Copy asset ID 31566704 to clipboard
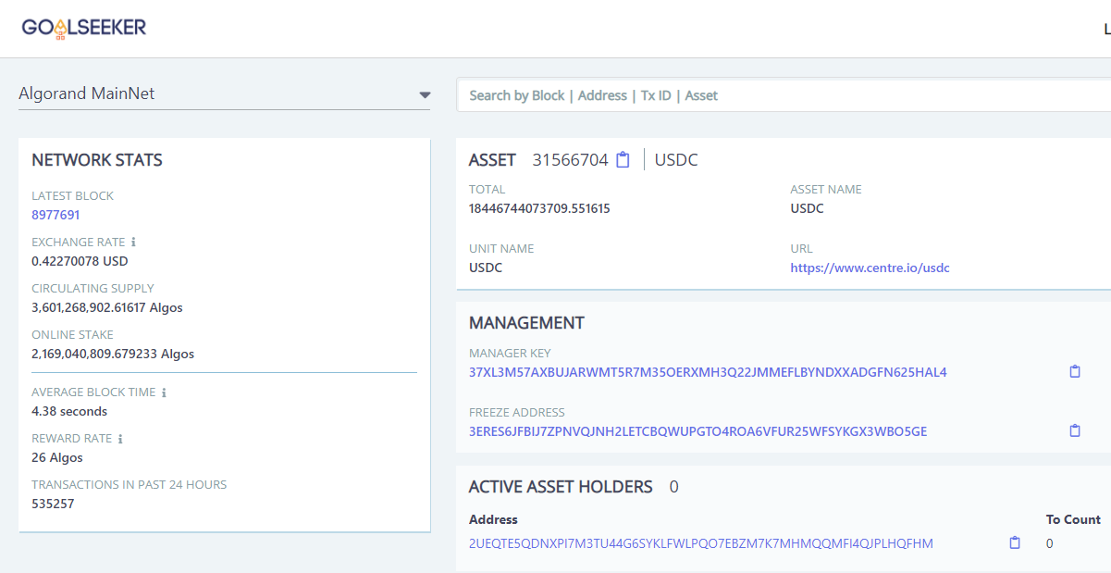The height and width of the screenshot is (573, 1111). [x=623, y=160]
